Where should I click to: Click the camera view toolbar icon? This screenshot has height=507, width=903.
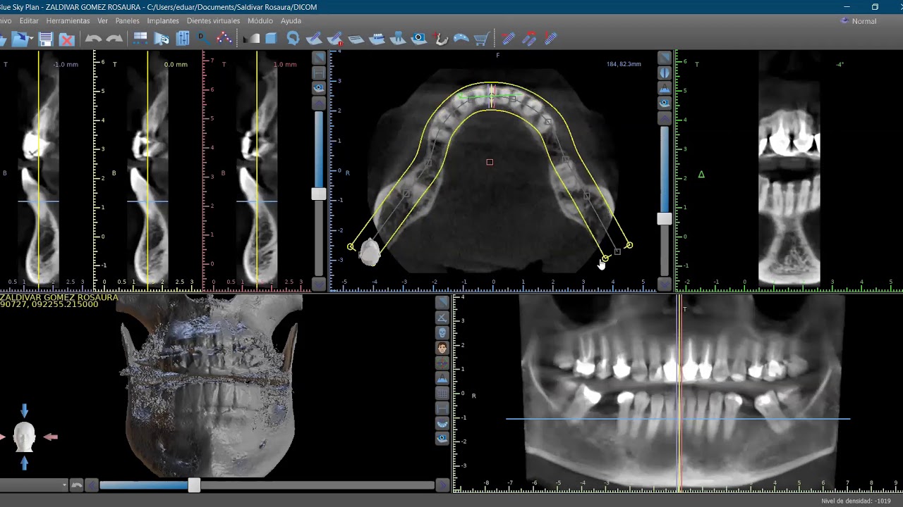(419, 39)
